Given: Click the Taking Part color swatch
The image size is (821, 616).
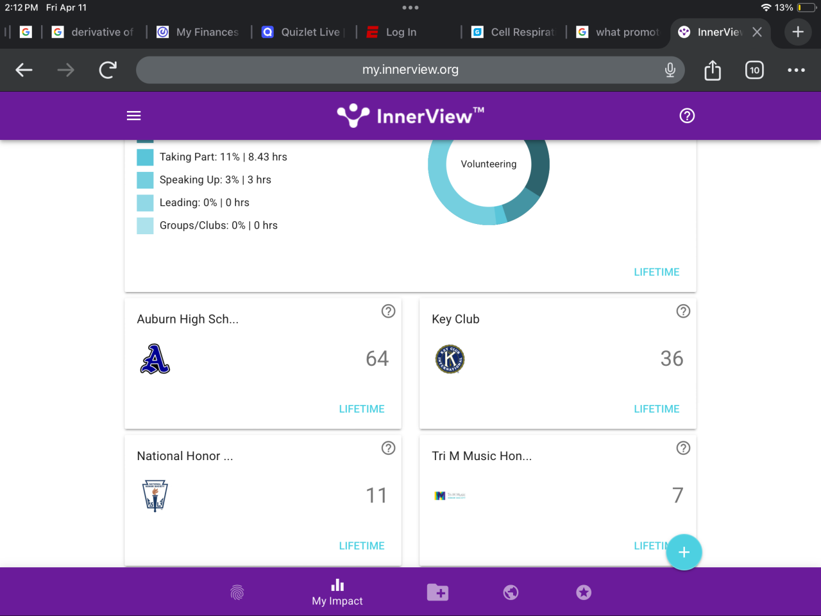Looking at the screenshot, I should 145,157.
